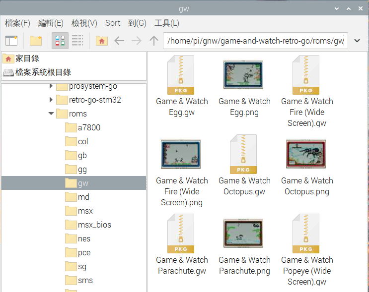
Task: Click the file name Game & Watch Octopus.png
Action: pyautogui.click(x=307, y=186)
